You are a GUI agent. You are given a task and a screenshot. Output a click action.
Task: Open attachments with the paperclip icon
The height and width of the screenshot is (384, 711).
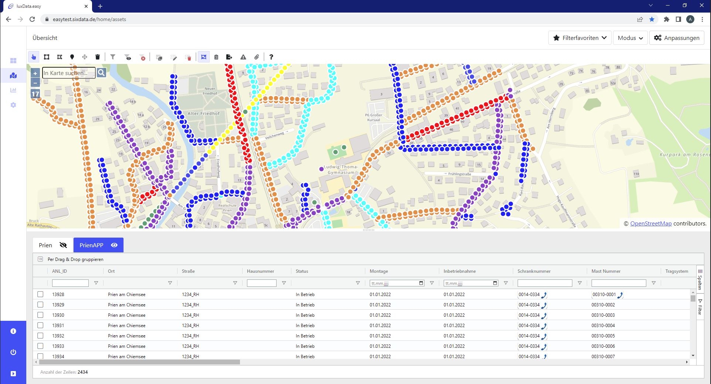coord(257,57)
